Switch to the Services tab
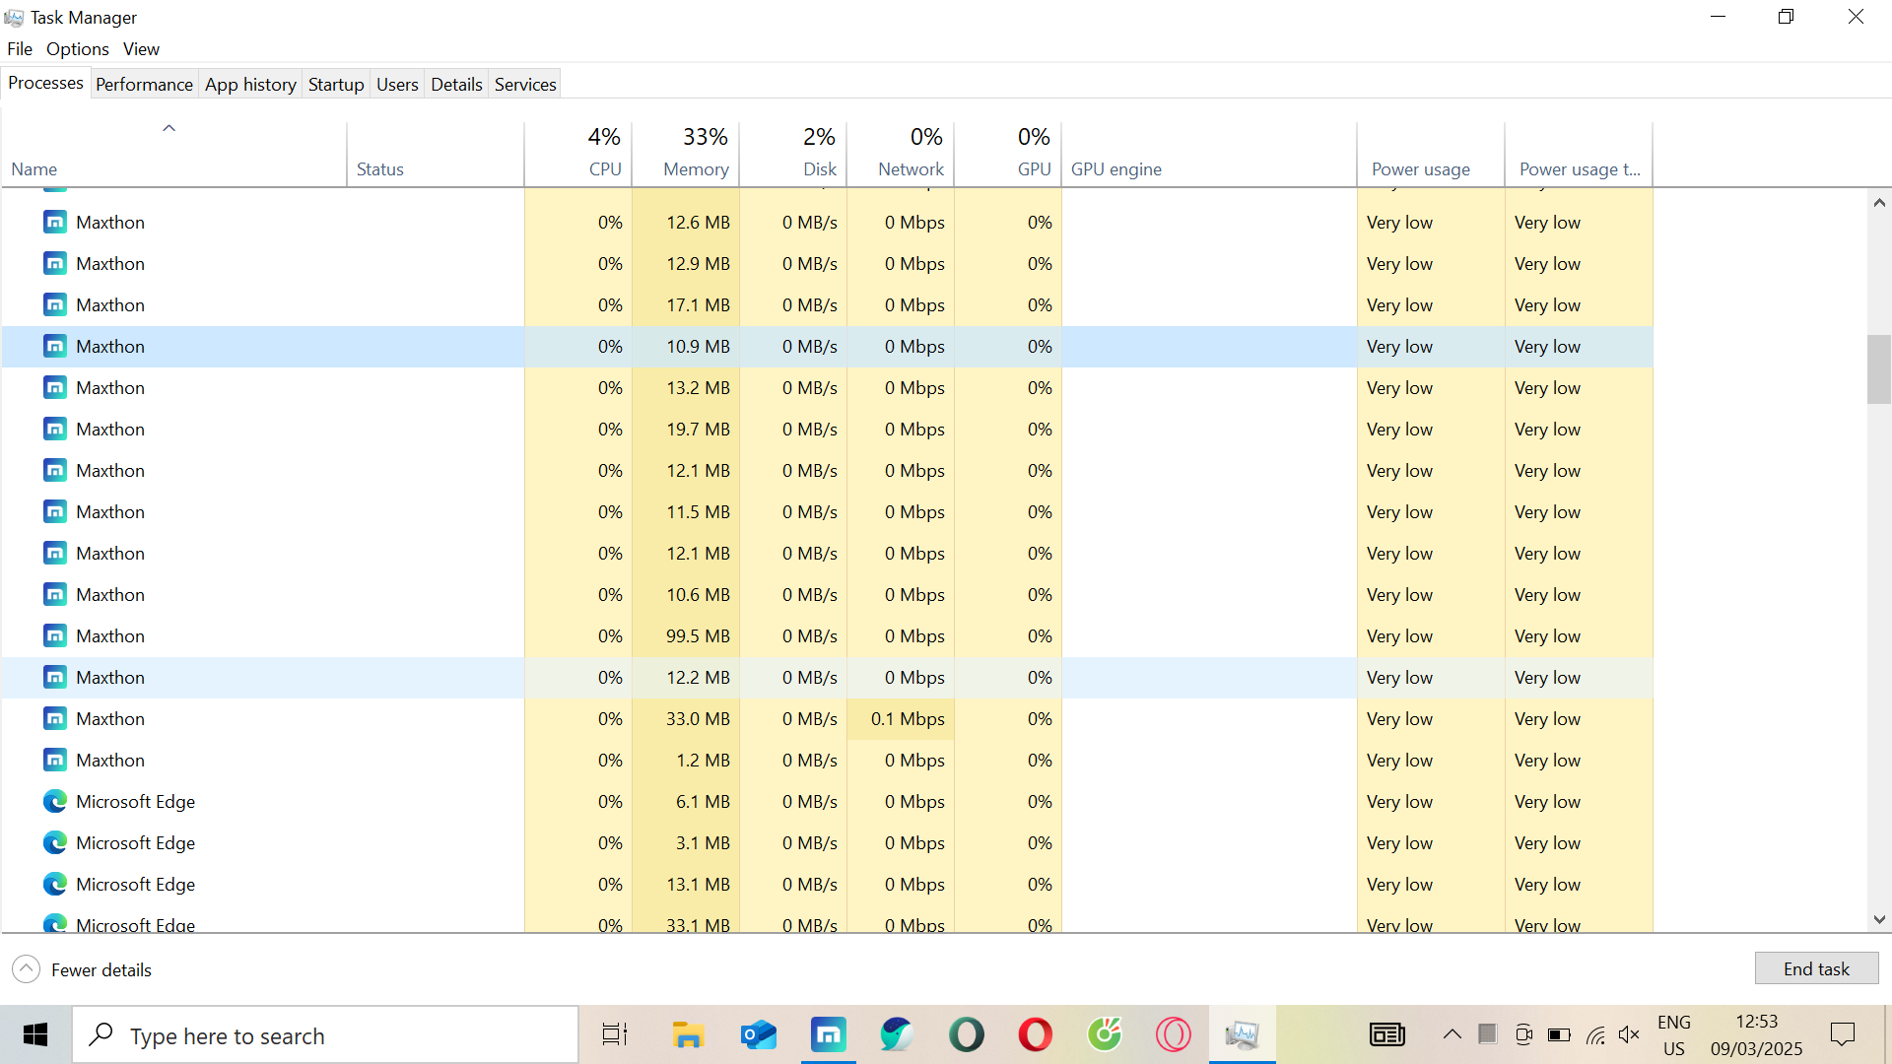This screenshot has height=1064, width=1892. (525, 85)
